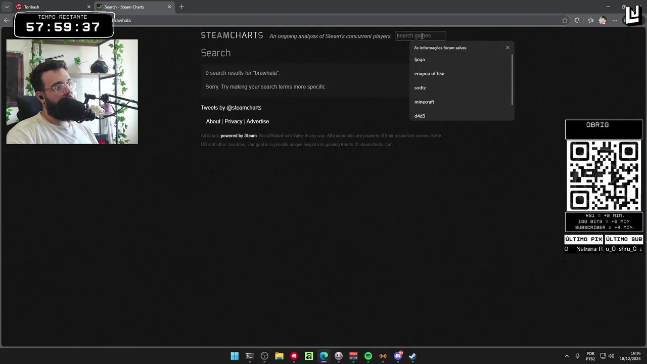Open the POR PTB2 language switcher
647x364 pixels.
[590, 356]
